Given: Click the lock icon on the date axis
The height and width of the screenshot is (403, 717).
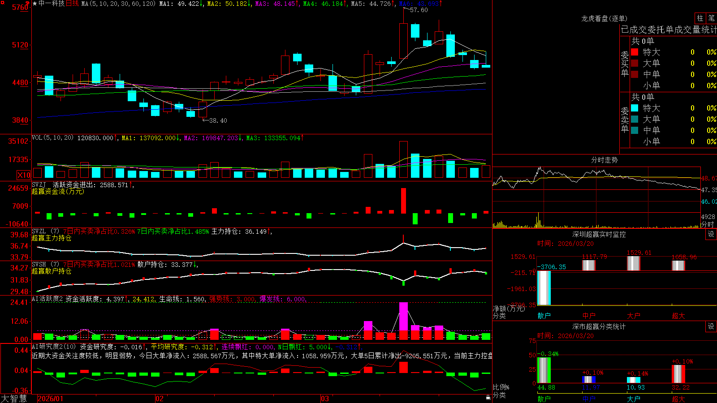Looking at the screenshot, I should [x=488, y=398].
